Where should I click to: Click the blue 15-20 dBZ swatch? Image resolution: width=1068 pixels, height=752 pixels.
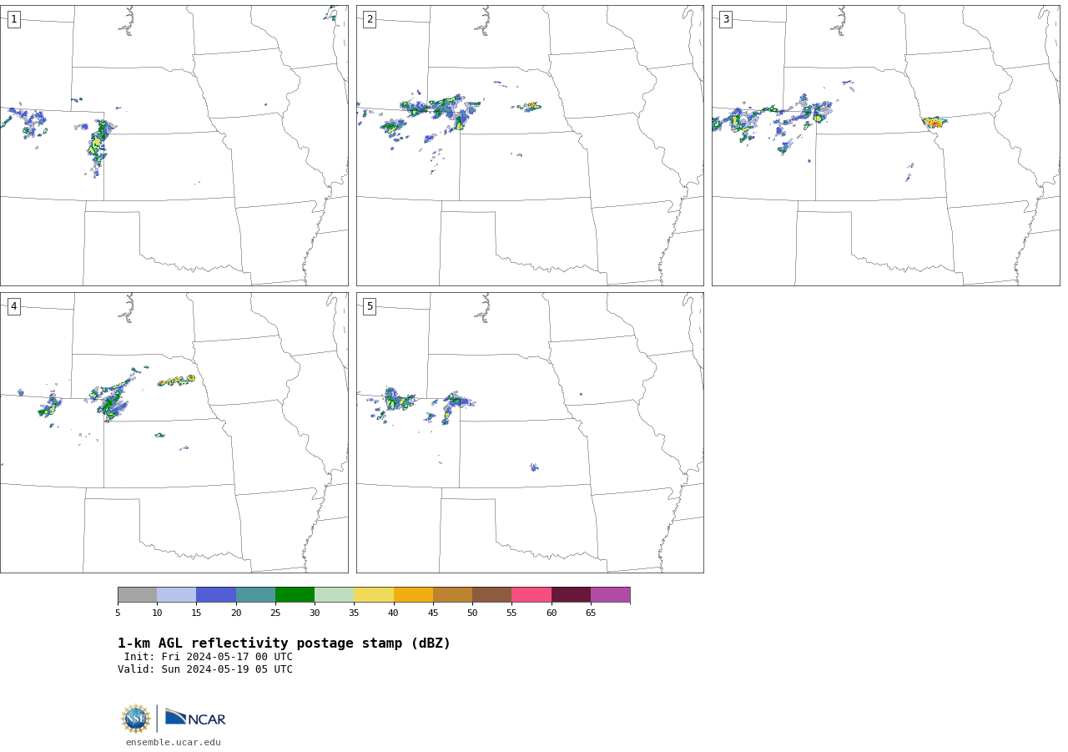[216, 595]
